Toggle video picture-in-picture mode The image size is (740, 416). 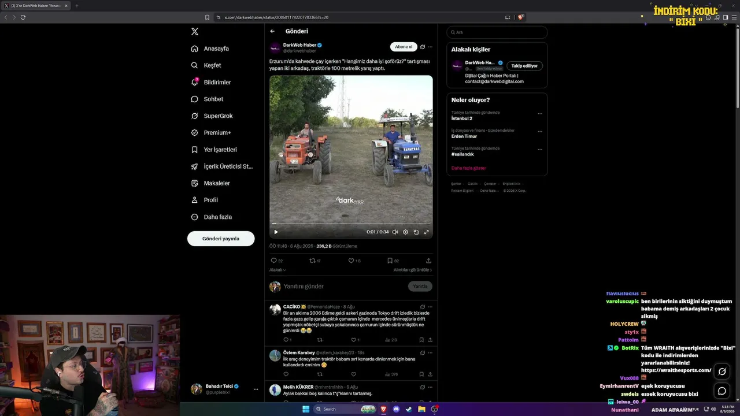416,232
